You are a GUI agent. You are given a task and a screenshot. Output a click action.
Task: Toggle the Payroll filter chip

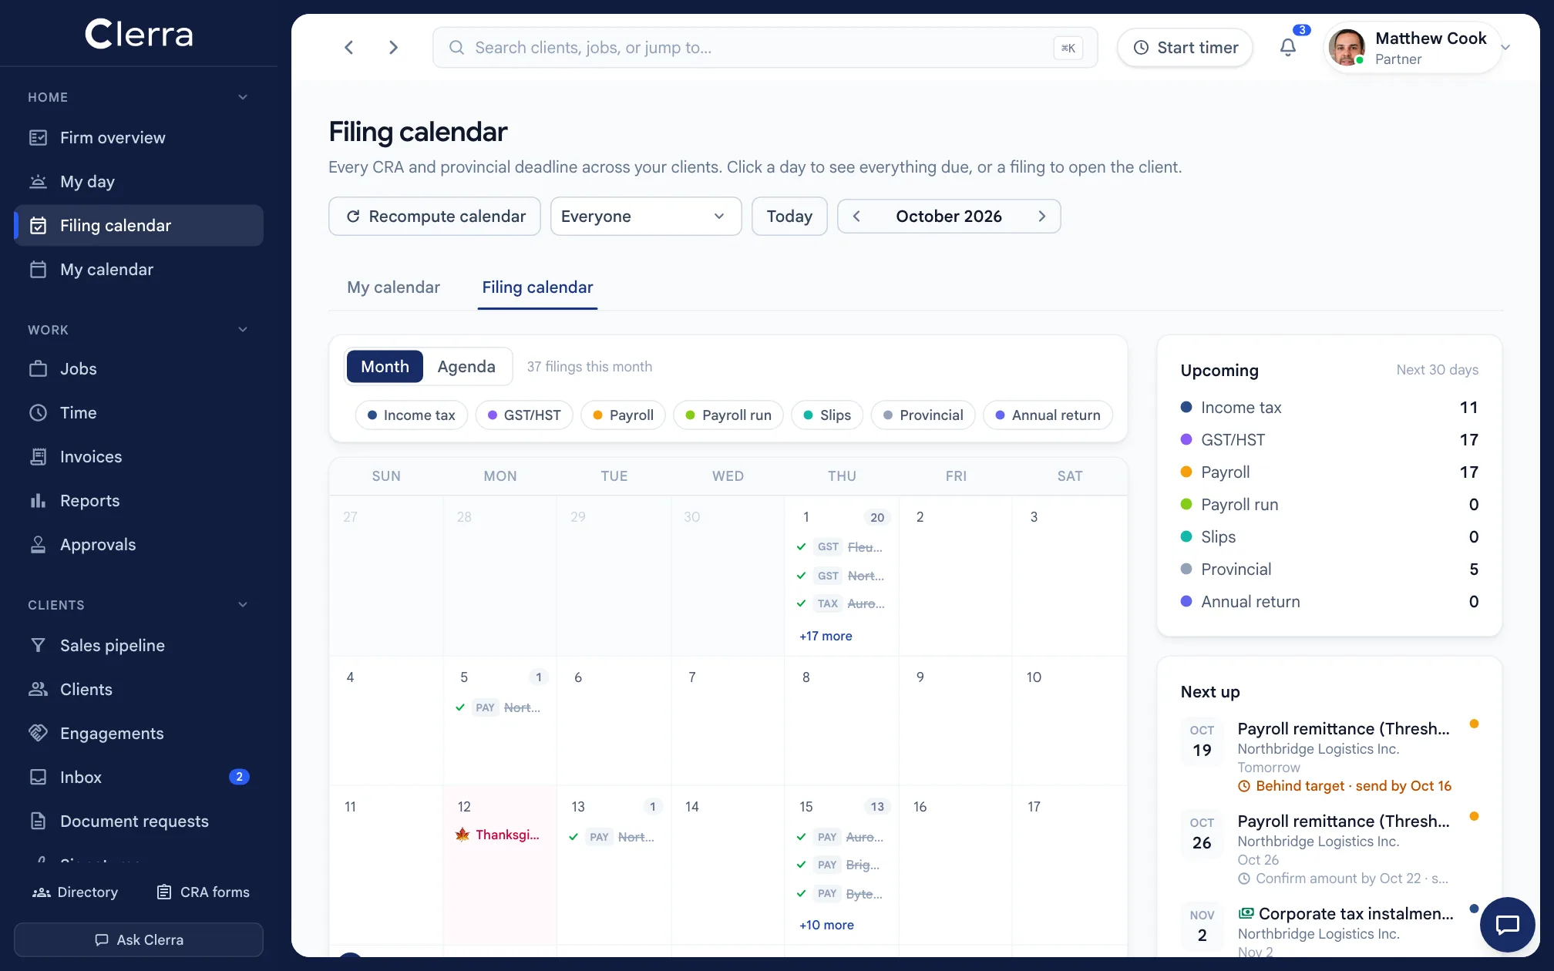coord(623,415)
